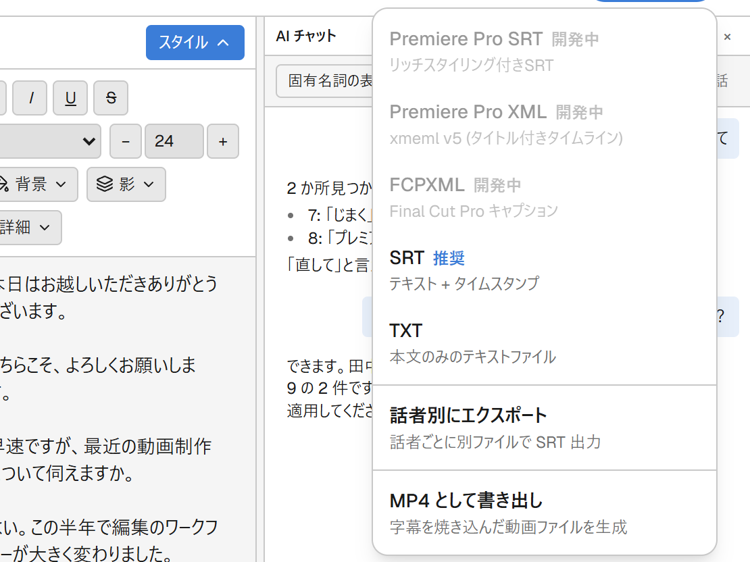
Task: Select Premiere Pro SRT export option
Action: click(545, 51)
